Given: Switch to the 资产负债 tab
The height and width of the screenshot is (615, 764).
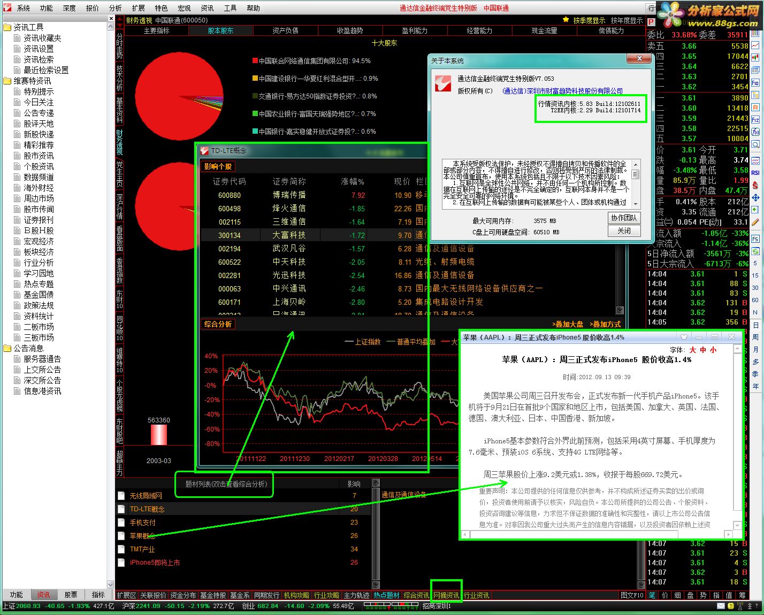Looking at the screenshot, I should [285, 30].
